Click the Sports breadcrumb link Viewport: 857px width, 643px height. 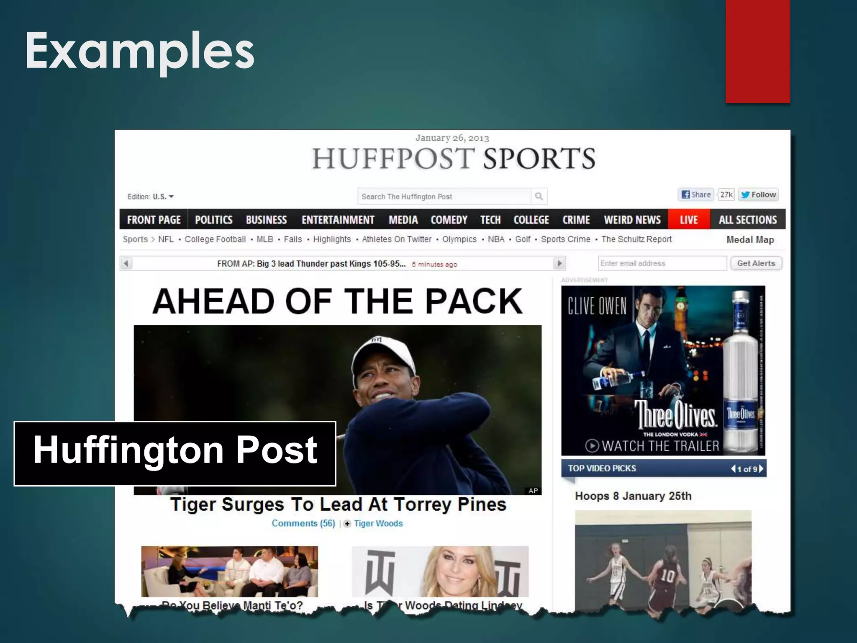click(x=135, y=239)
